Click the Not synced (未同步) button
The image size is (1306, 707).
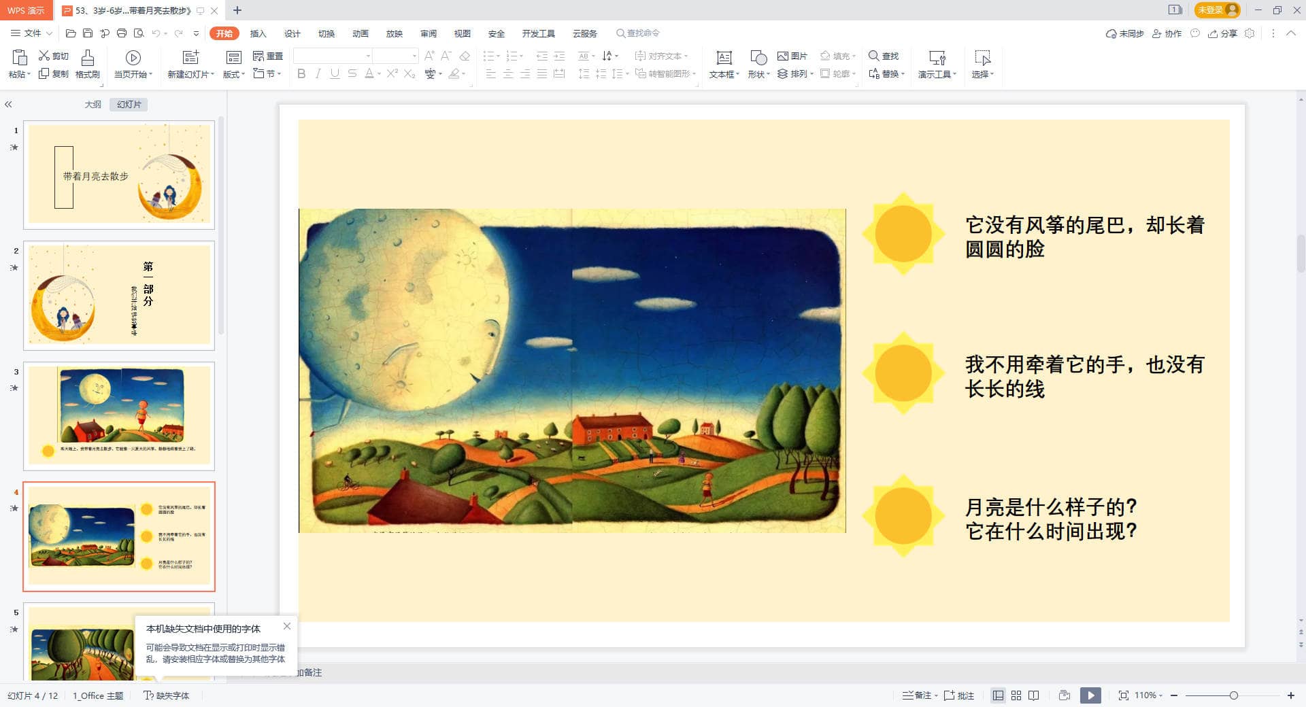coord(1125,33)
